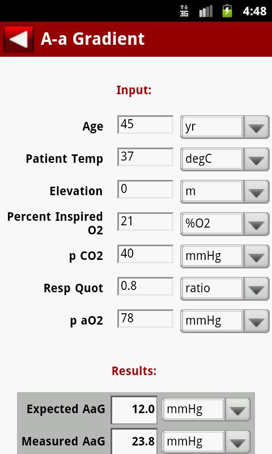Tap the 3G data indicator icon
Image resolution: width=272 pixels, height=454 pixels.
(184, 11)
